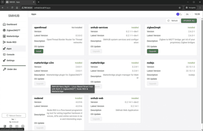The width and height of the screenshot is (203, 131).
Task: Install the openthread app
Action: point(39,51)
